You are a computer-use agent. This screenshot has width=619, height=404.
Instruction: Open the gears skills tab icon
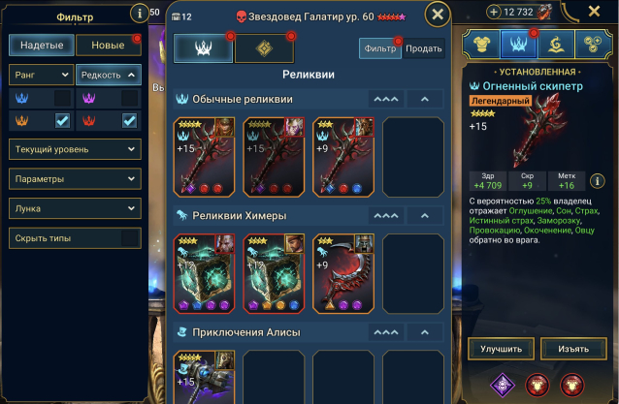click(593, 44)
